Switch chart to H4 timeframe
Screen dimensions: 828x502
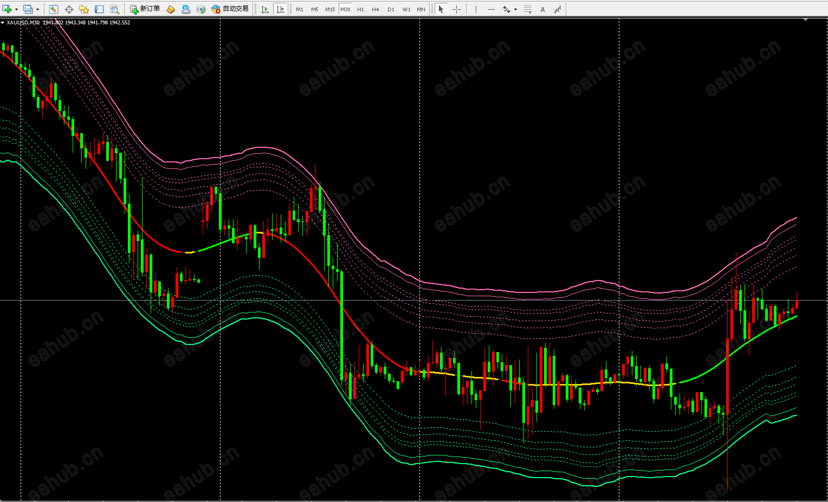376,9
